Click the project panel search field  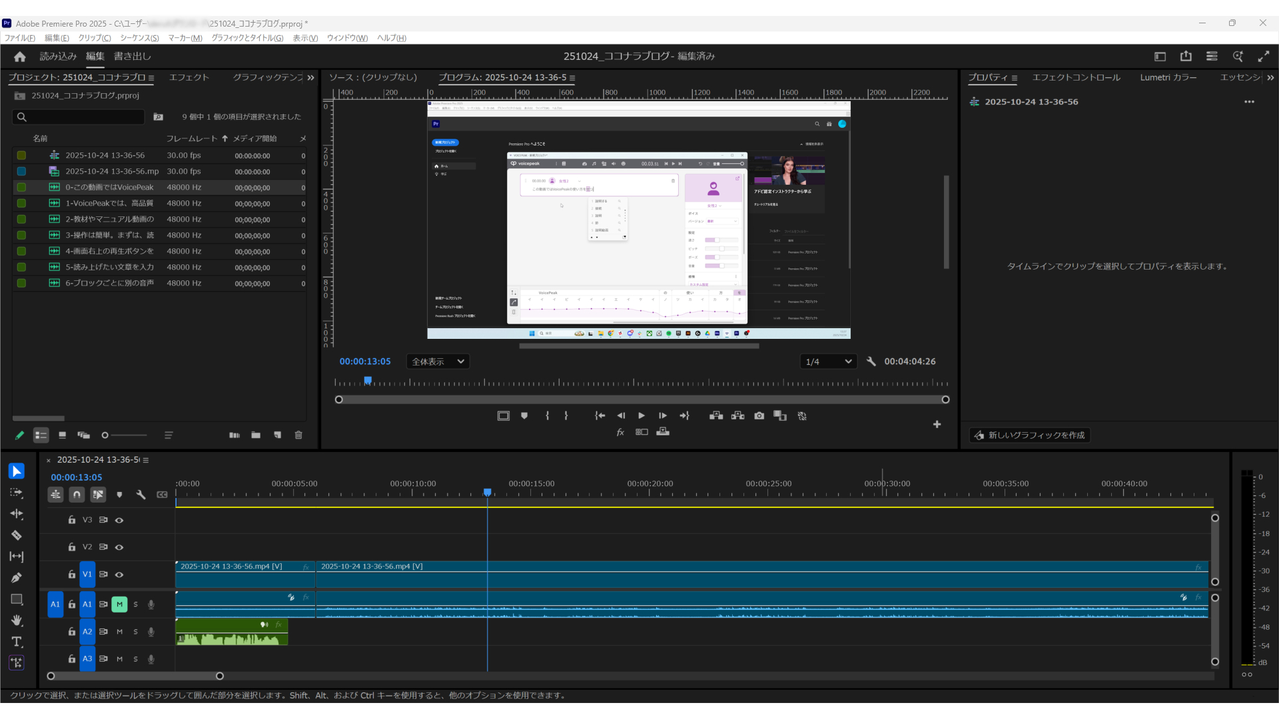[x=79, y=117]
